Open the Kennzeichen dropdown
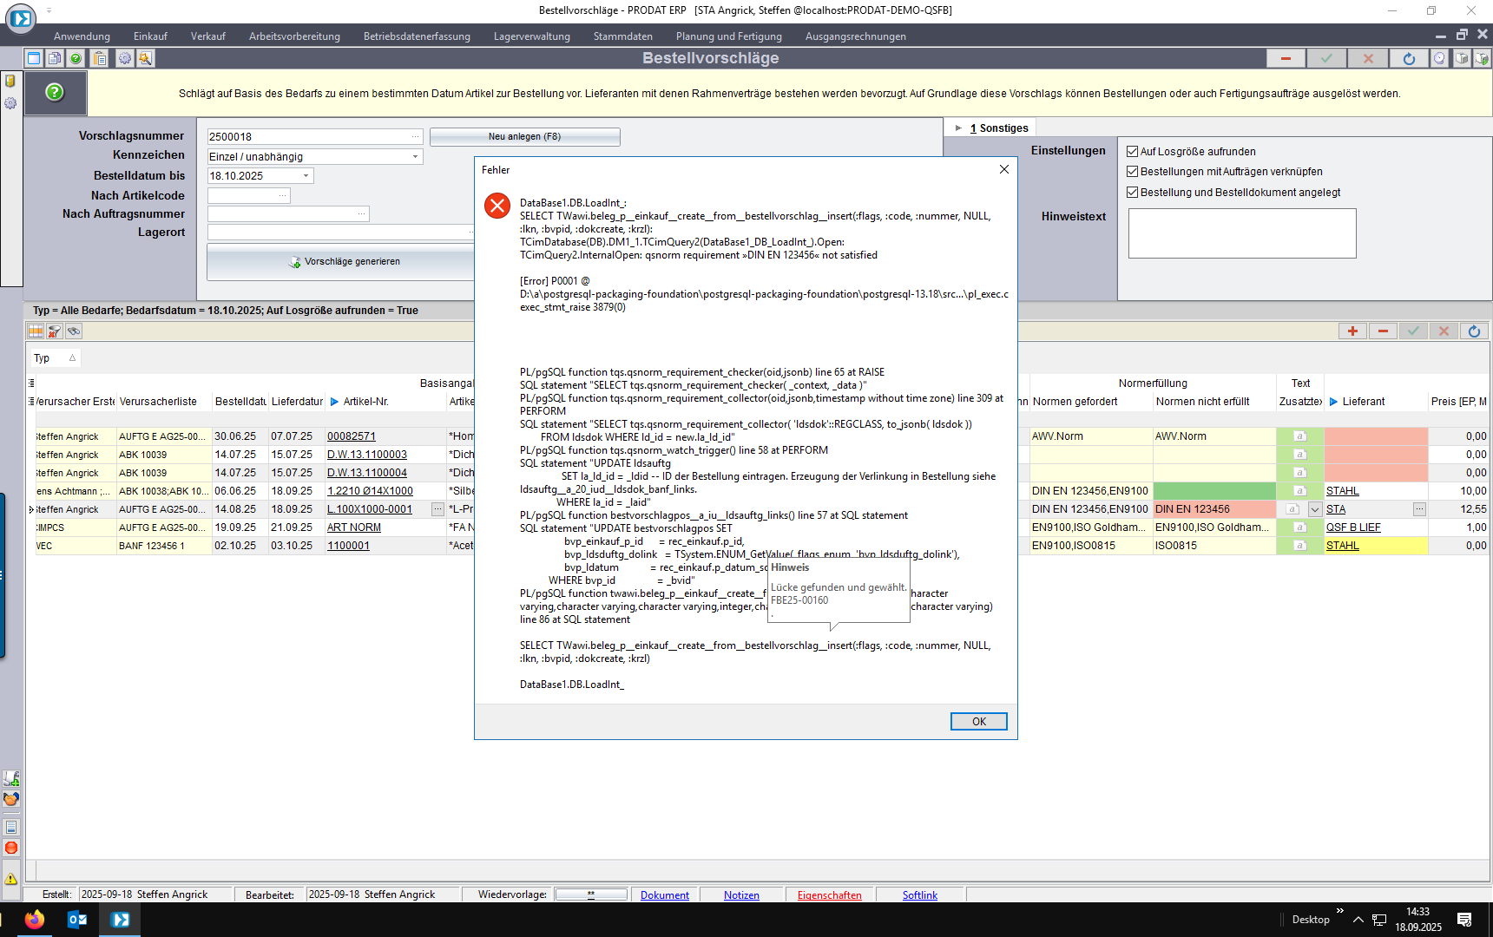 coord(415,157)
